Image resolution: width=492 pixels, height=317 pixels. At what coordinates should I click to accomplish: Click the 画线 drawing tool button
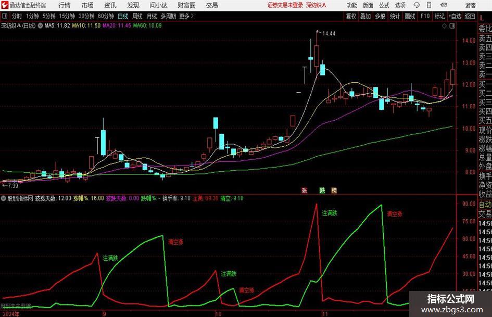coord(410,16)
